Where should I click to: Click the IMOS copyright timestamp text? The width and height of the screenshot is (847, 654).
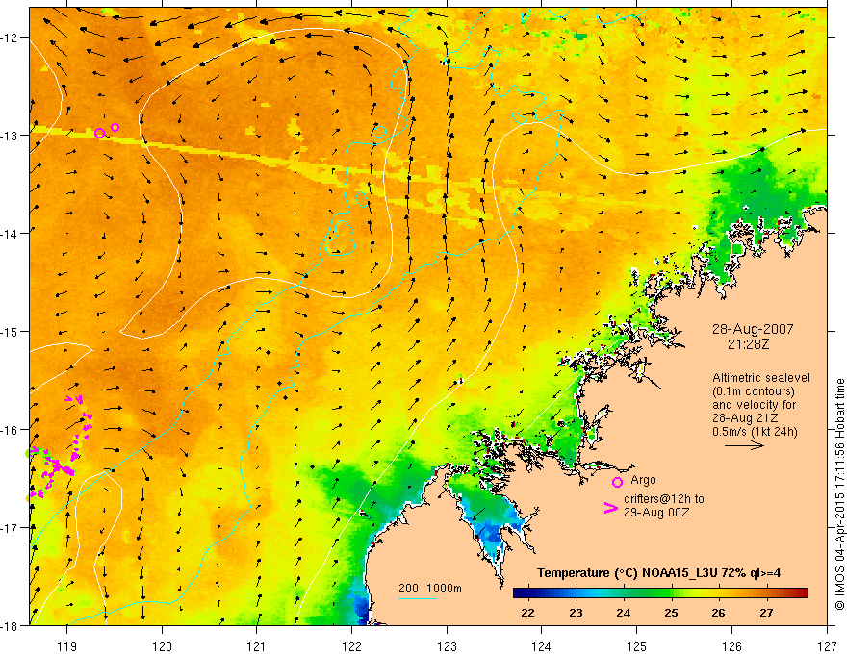839,493
